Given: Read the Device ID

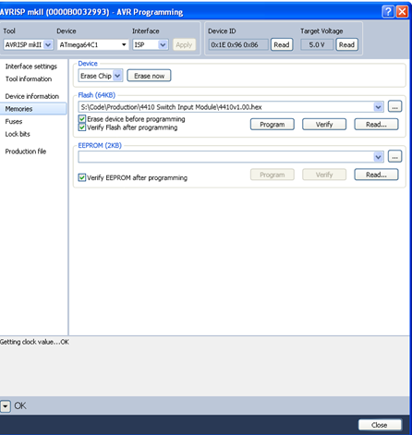Looking at the screenshot, I should tap(282, 44).
